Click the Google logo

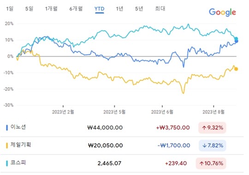[222, 12]
